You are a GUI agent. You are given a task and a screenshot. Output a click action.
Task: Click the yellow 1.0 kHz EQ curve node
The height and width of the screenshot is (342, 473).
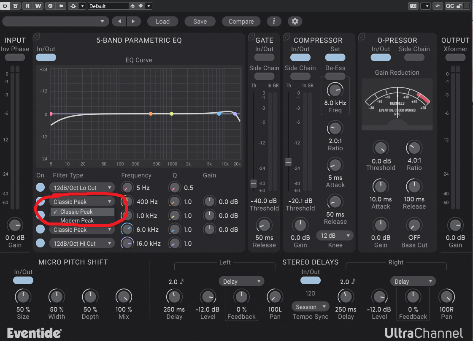[x=171, y=114]
